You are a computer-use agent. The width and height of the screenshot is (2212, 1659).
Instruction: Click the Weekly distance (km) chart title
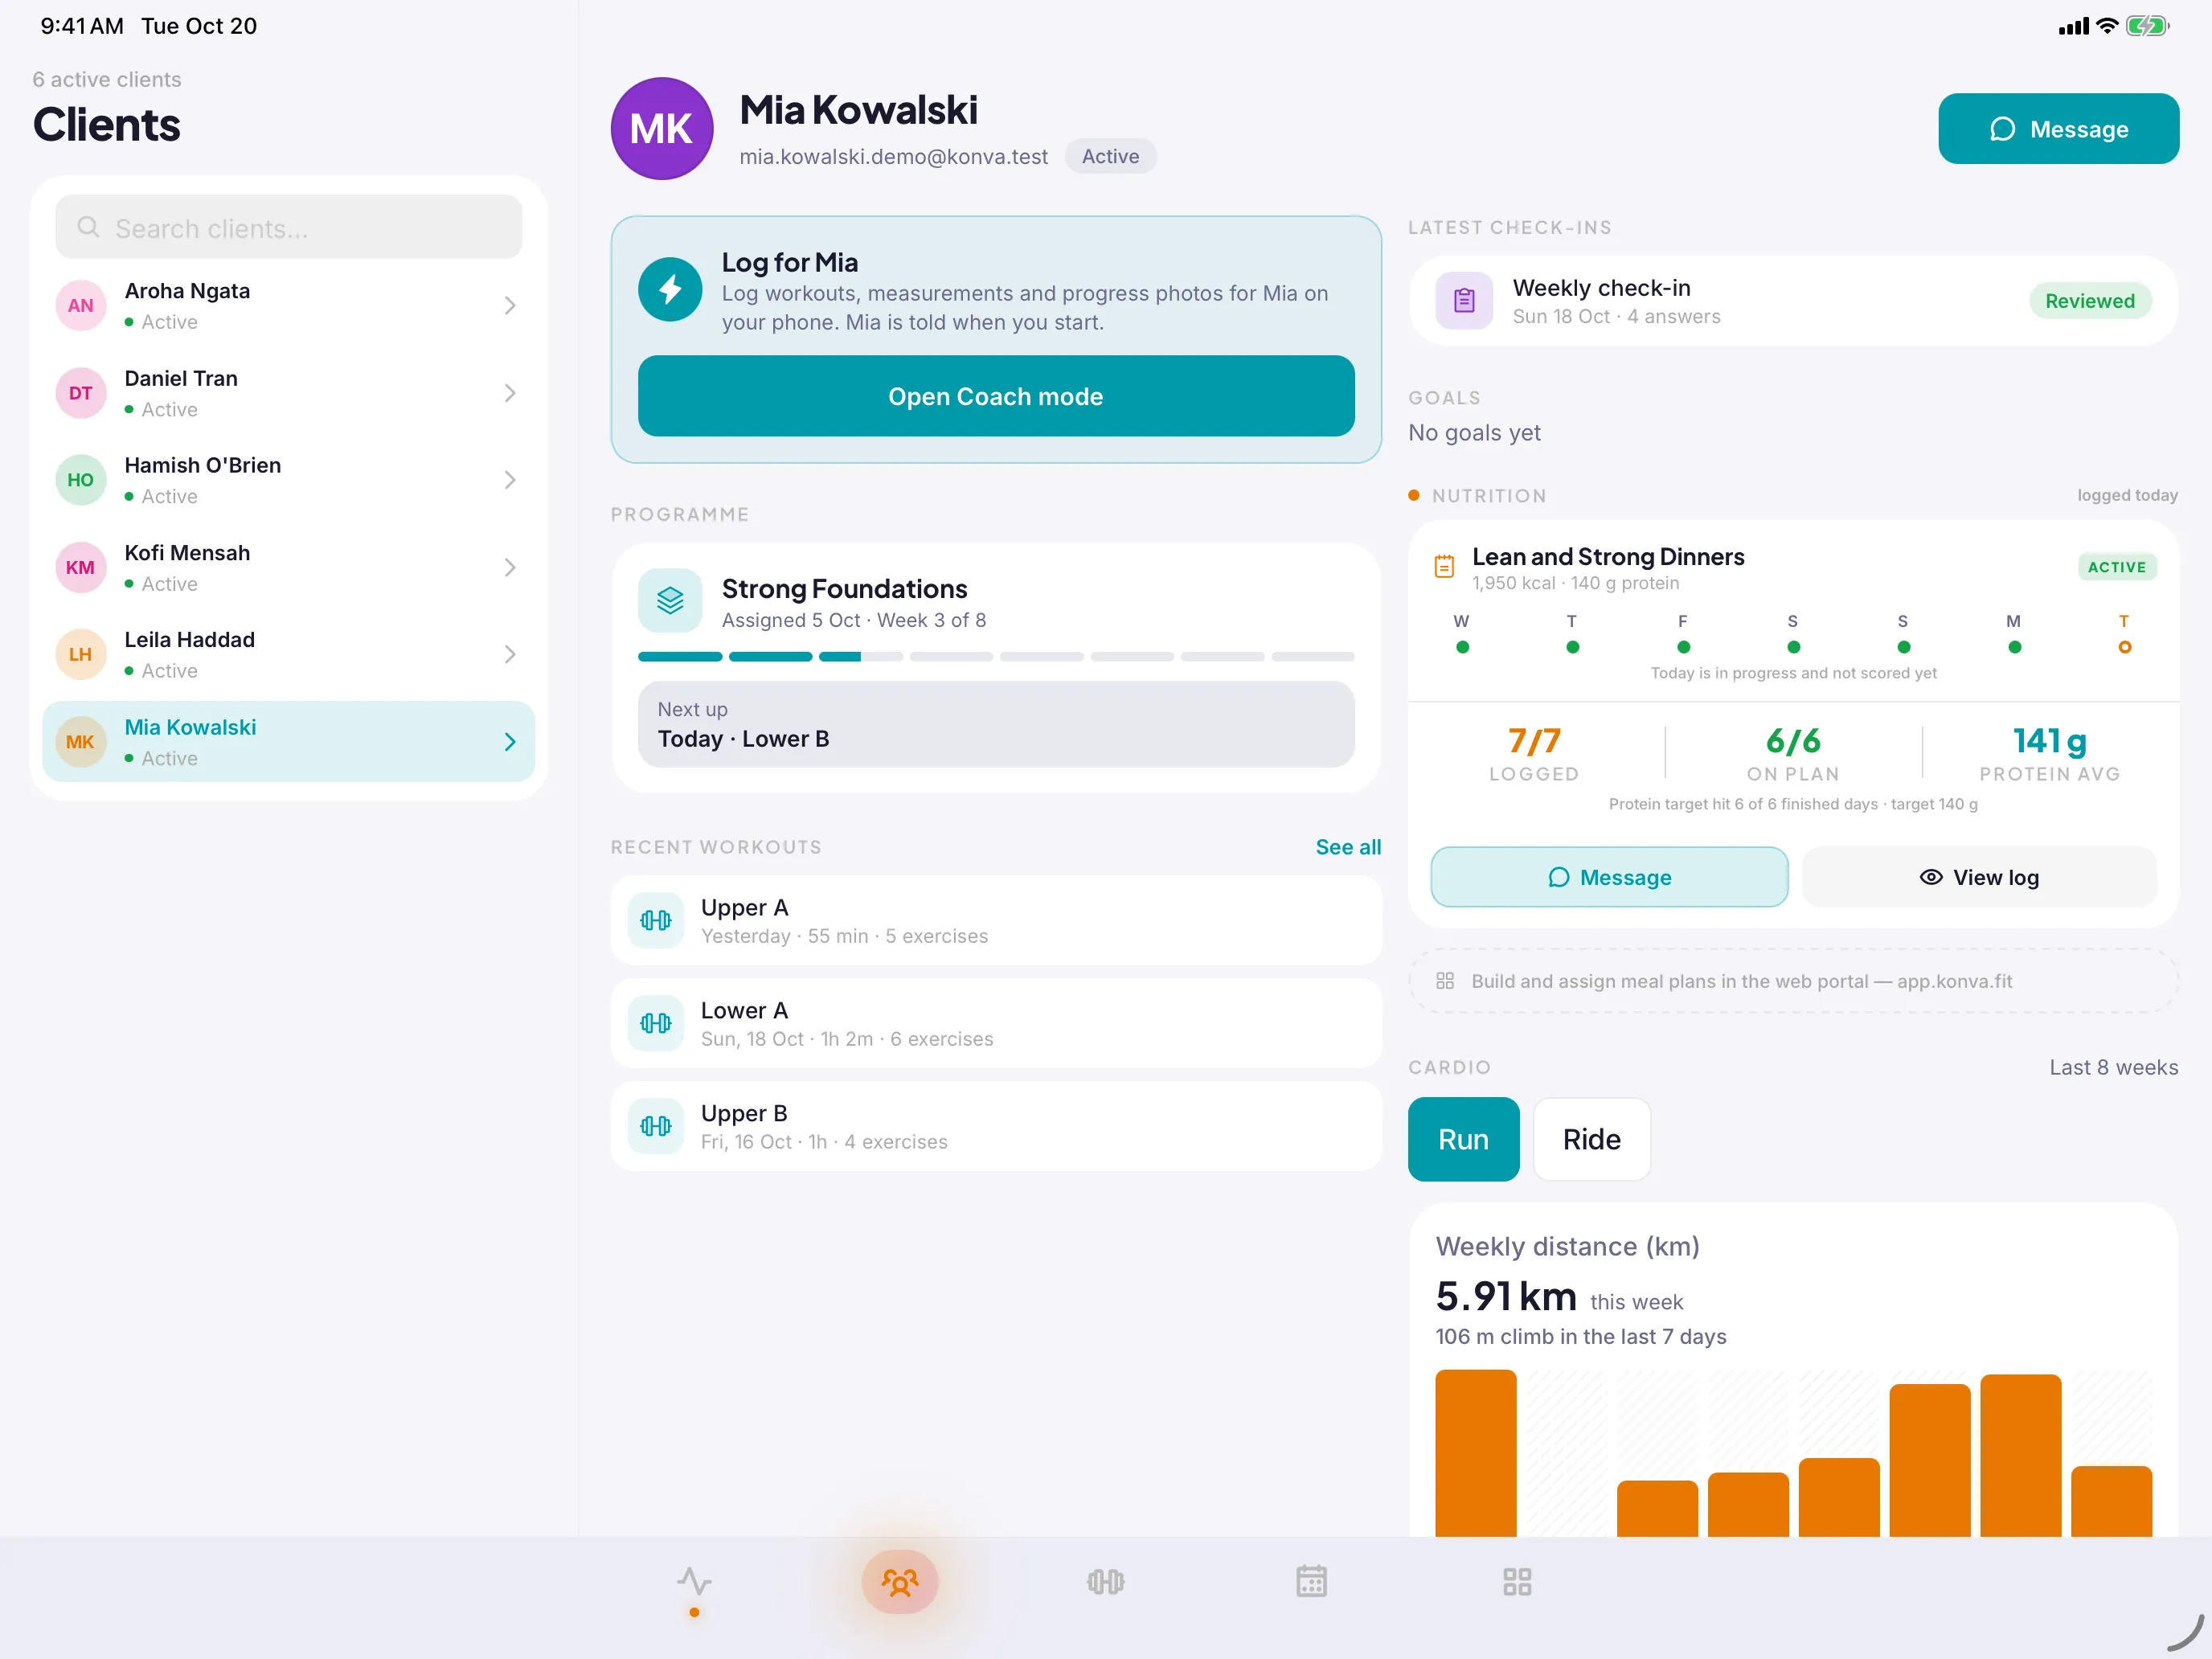coord(1567,1246)
